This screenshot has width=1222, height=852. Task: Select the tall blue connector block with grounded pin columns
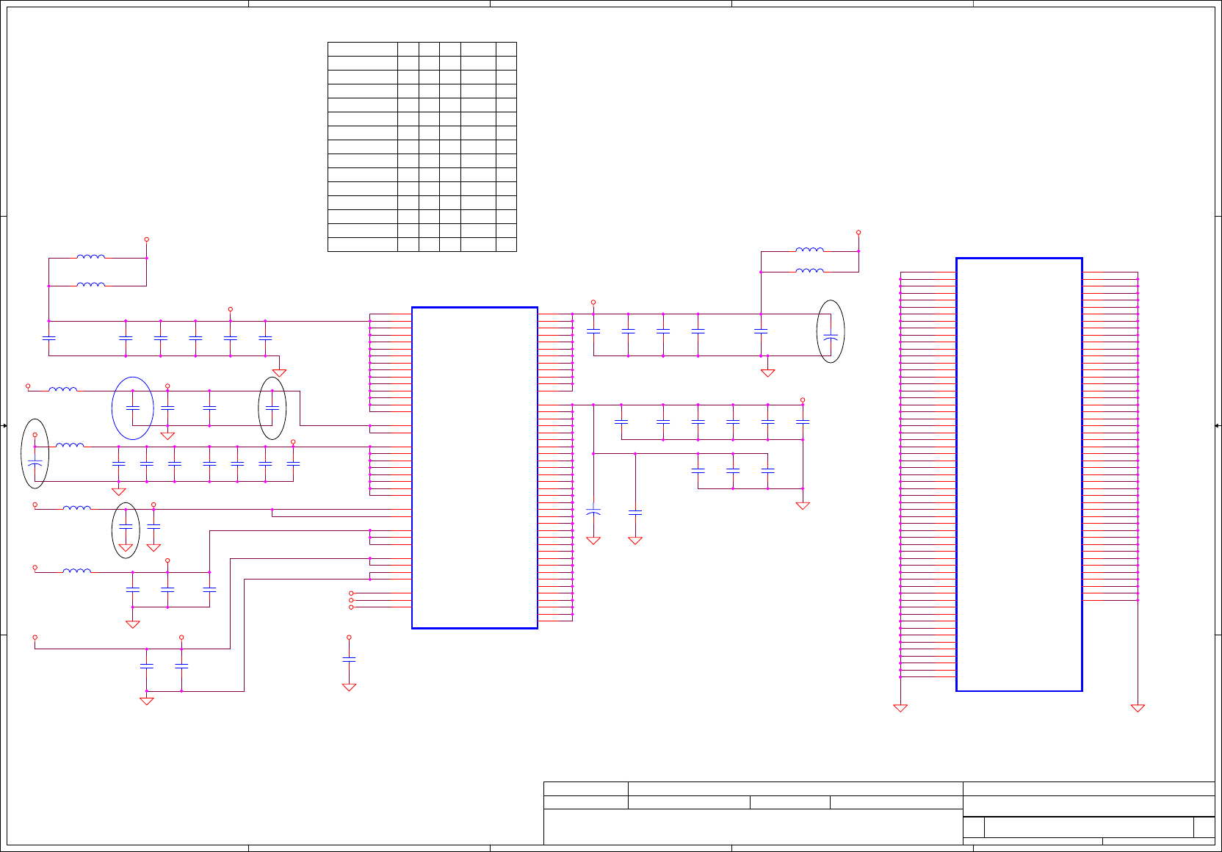(1019, 474)
